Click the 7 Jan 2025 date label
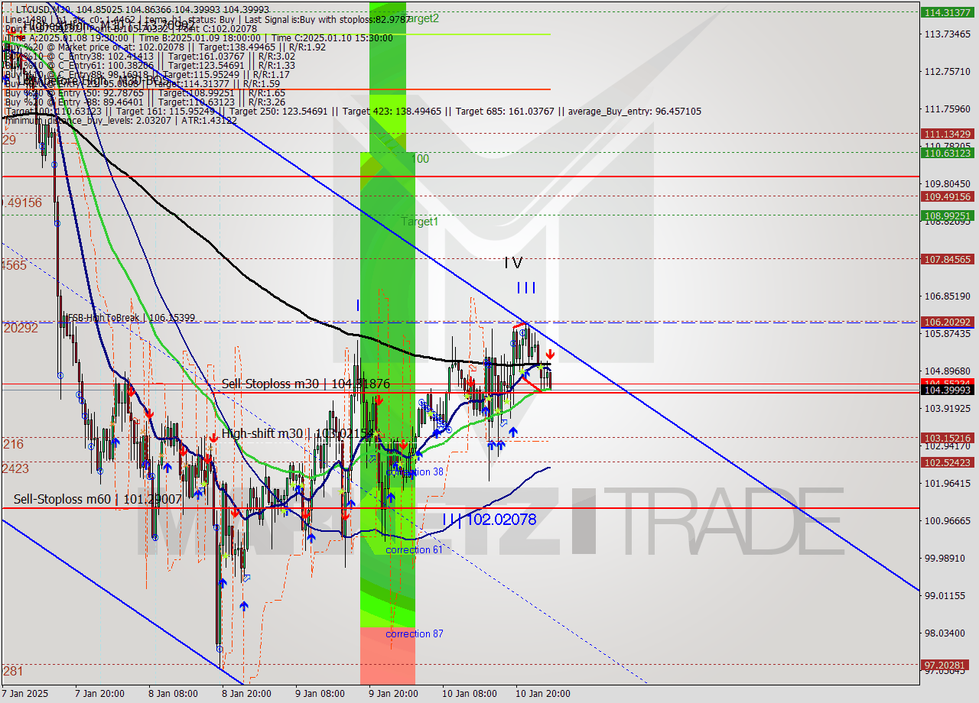Viewport: 979px width, 703px height. [24, 694]
